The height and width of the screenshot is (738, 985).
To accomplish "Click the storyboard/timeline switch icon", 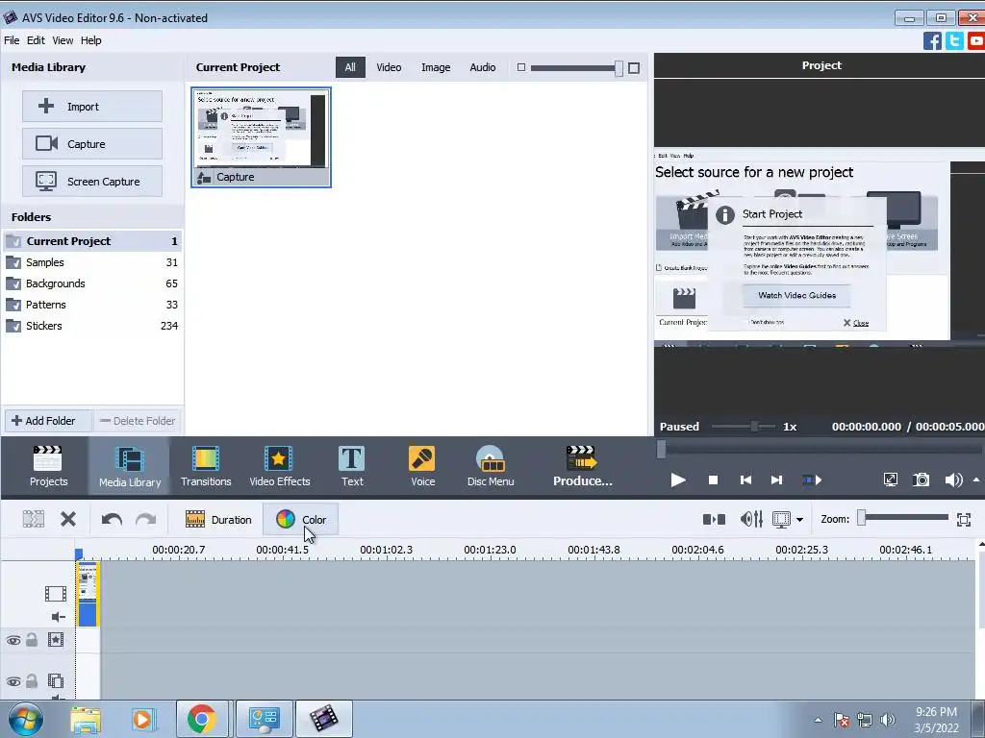I will (714, 519).
